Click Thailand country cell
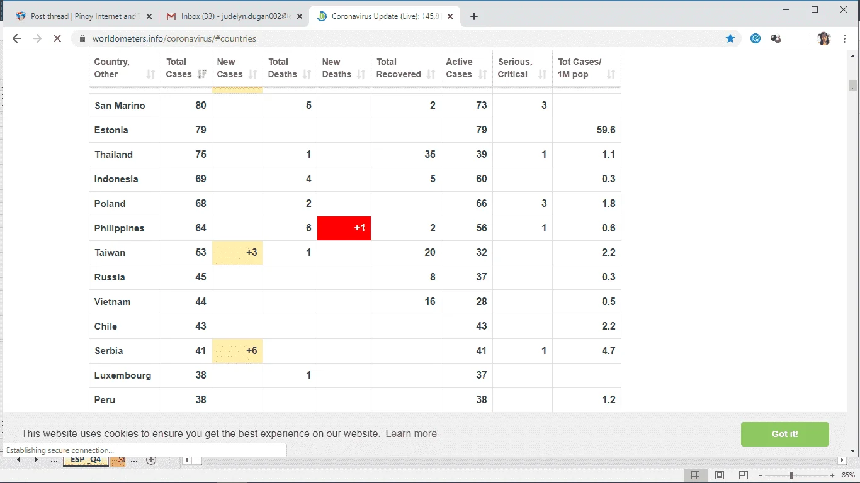This screenshot has width=860, height=483. coord(125,155)
